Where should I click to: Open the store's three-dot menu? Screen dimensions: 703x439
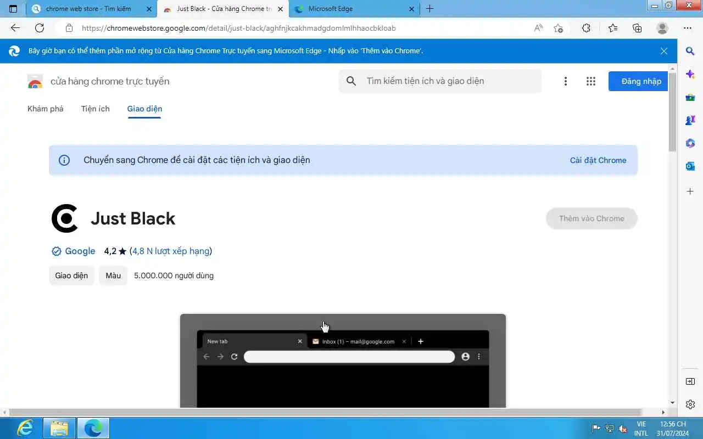[565, 81]
